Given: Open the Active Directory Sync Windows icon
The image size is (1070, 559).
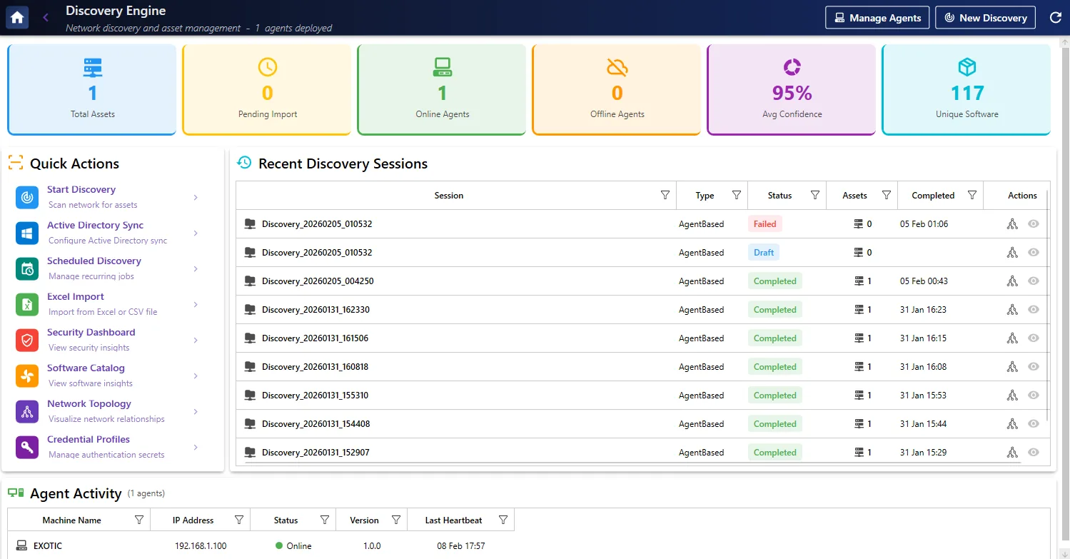Looking at the screenshot, I should 27,233.
